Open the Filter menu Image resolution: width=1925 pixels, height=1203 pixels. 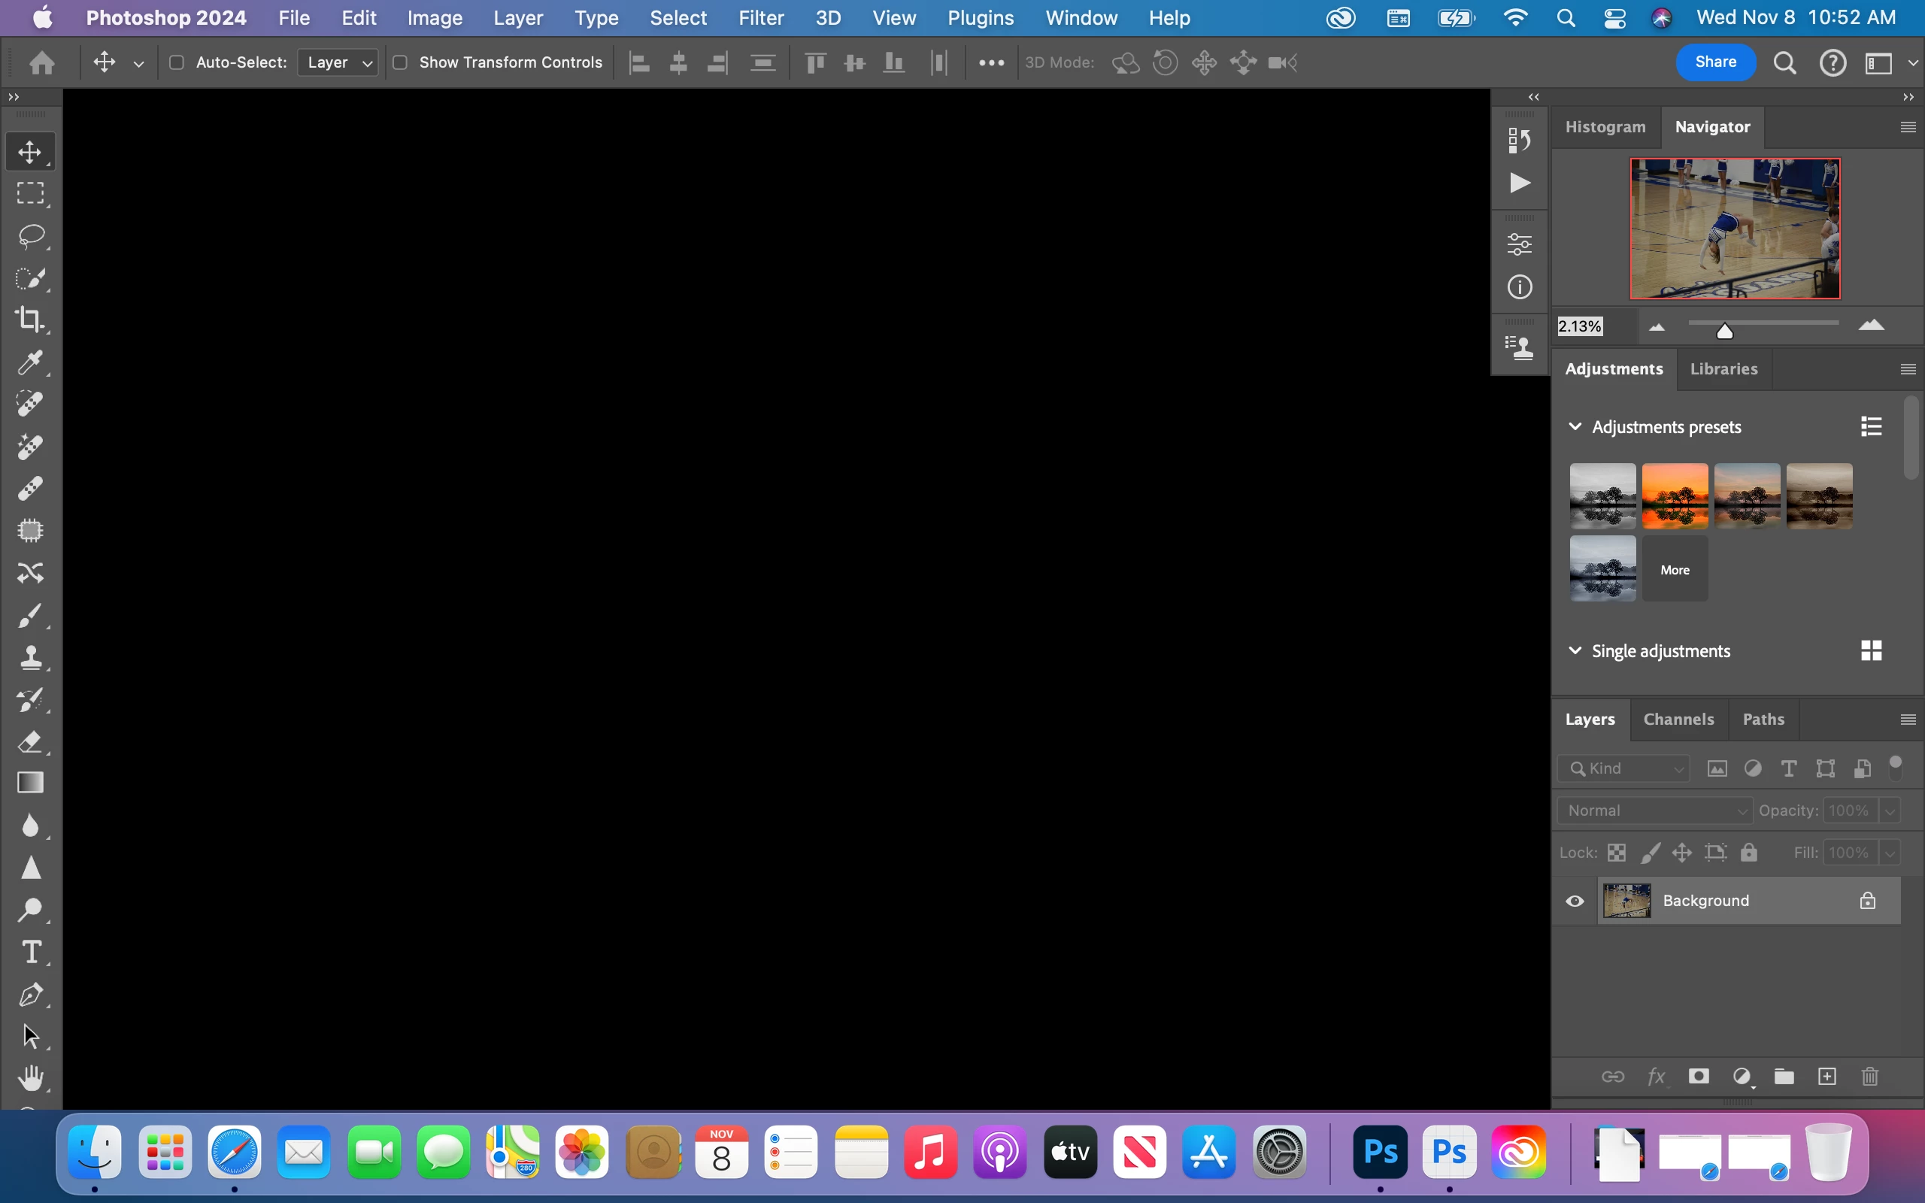click(x=760, y=17)
